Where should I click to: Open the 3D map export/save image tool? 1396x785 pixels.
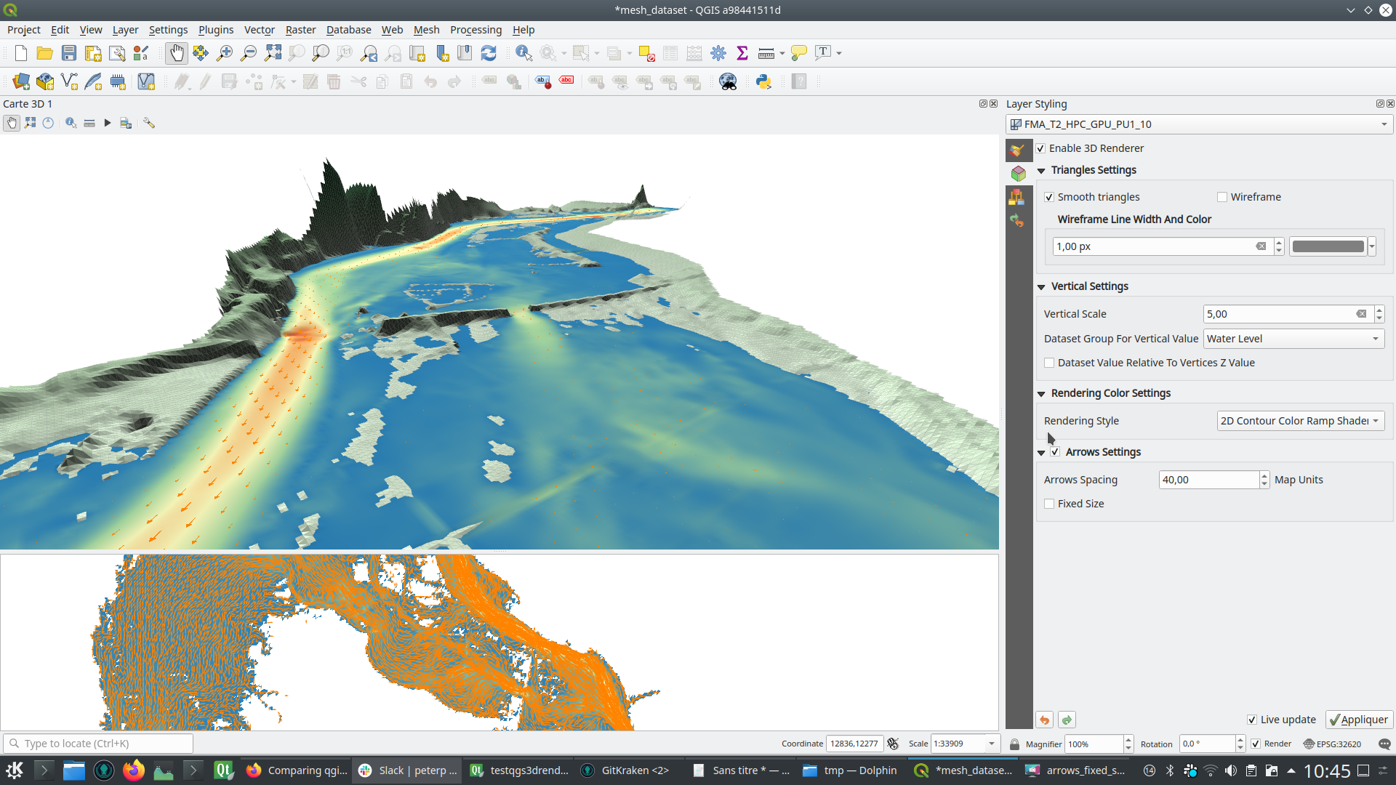click(x=126, y=123)
